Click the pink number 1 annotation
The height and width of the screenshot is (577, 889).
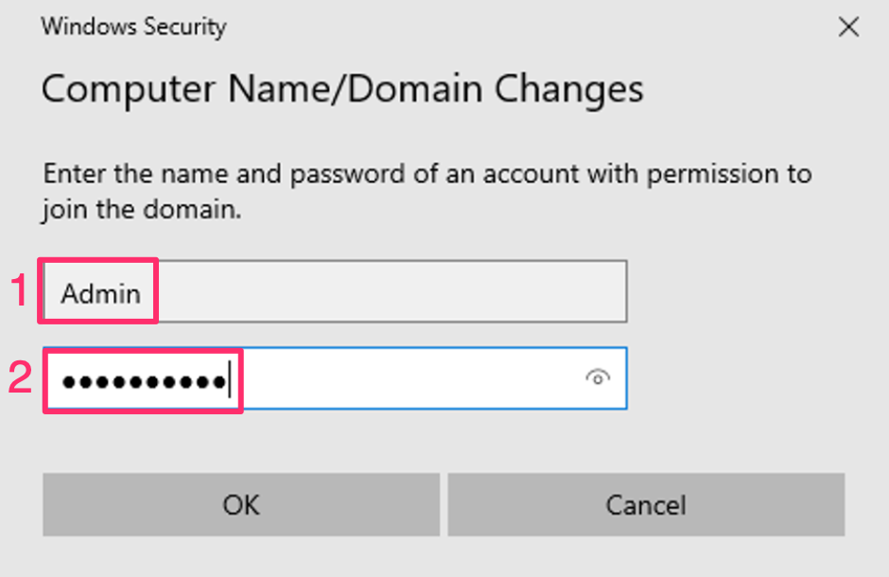click(x=21, y=292)
